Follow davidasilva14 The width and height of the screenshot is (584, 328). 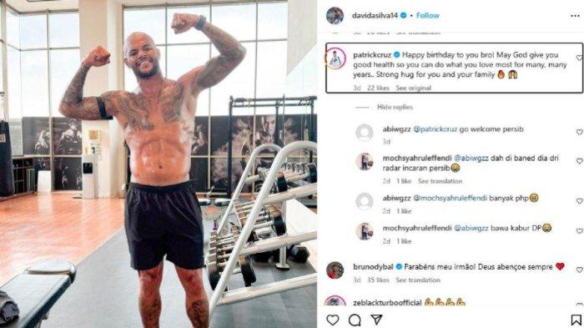(x=427, y=15)
